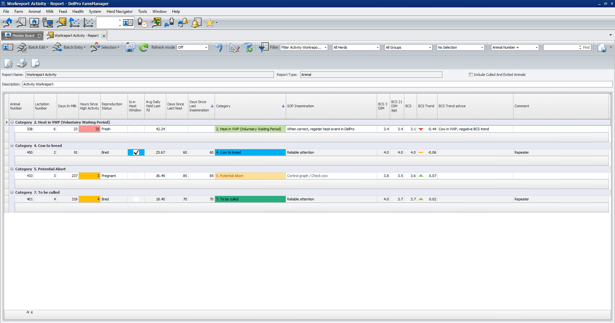Switch to the Monitor Board tab
This screenshot has width=615, height=323.
tap(23, 36)
